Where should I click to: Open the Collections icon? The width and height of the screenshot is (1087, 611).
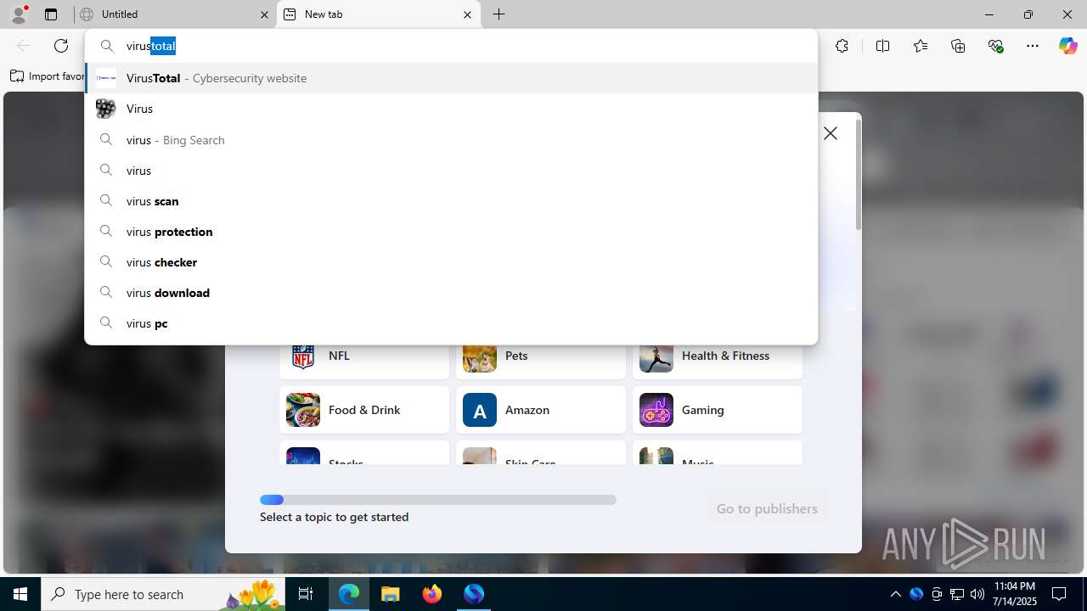click(958, 46)
